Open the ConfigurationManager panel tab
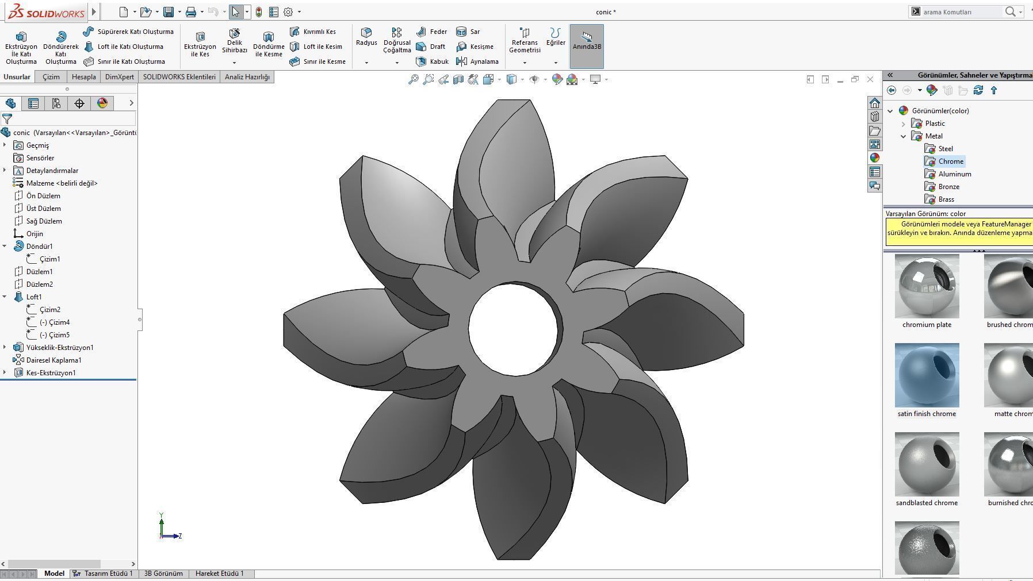The width and height of the screenshot is (1033, 581). click(56, 103)
